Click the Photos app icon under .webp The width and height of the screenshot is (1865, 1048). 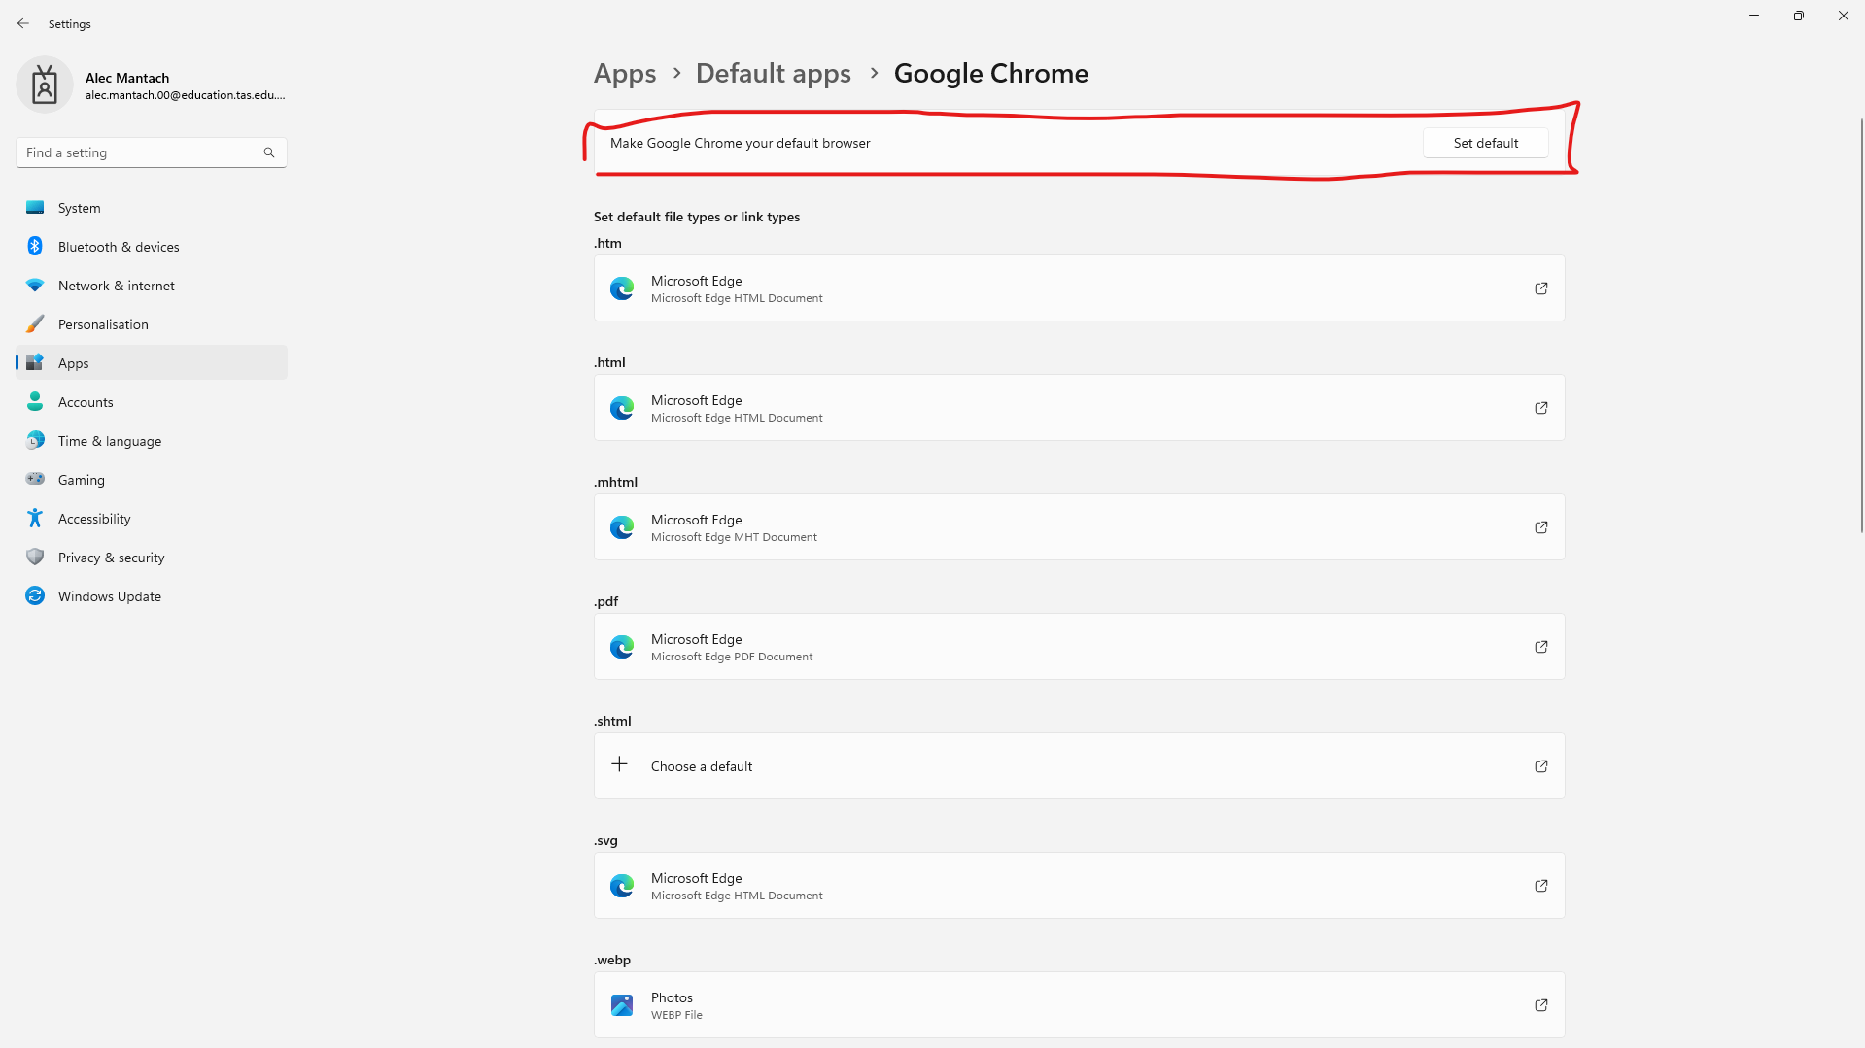click(x=622, y=1005)
